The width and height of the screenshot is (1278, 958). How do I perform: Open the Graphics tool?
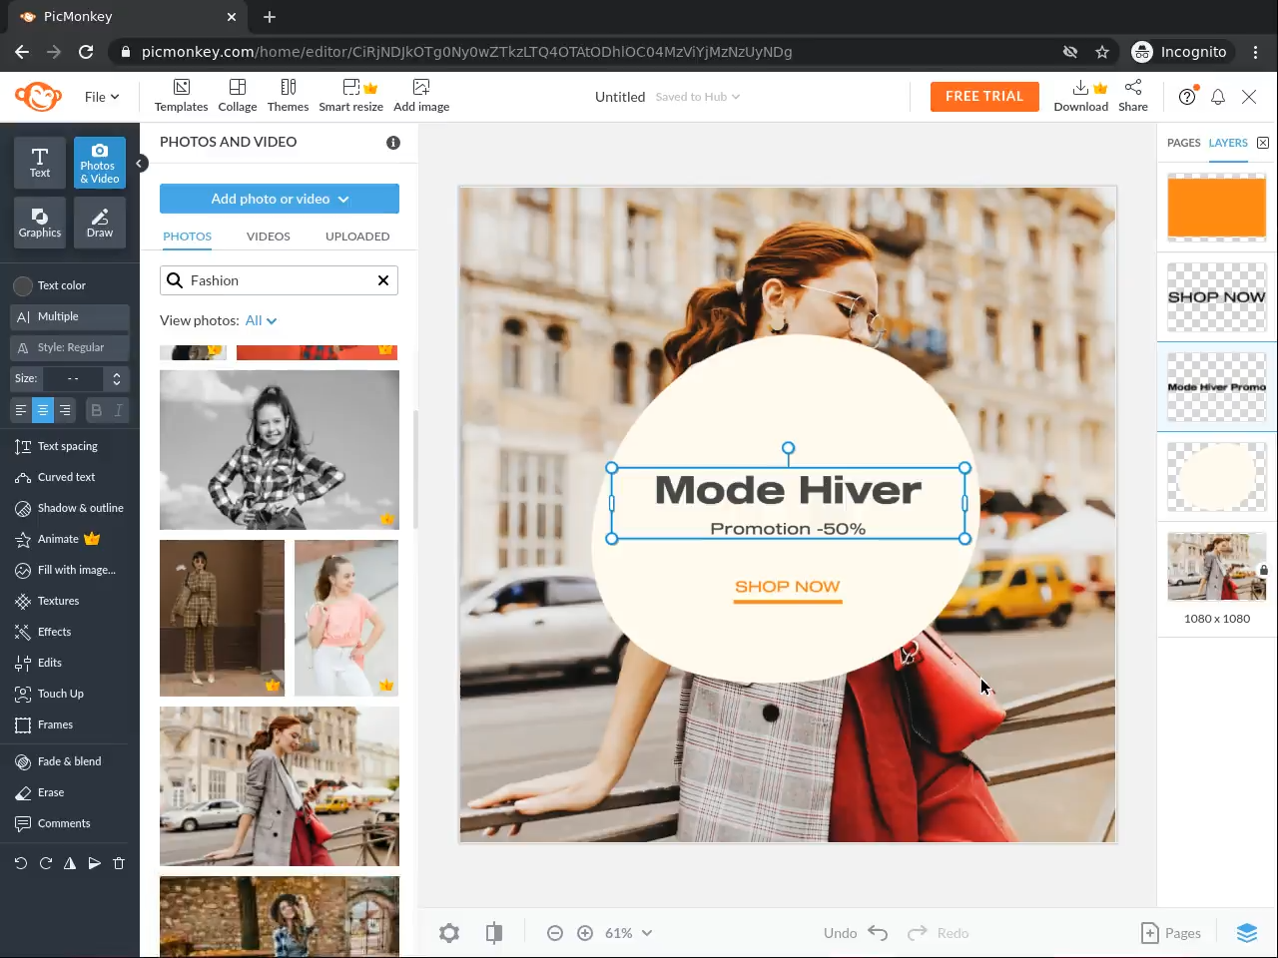40,222
